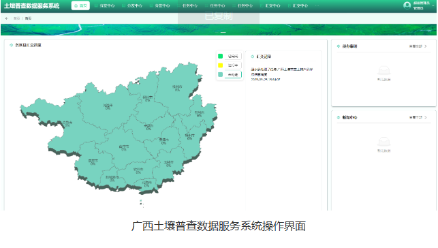Open the first 分发中心 nav tab
Viewport: 438px width, 248px height.
click(105, 5)
